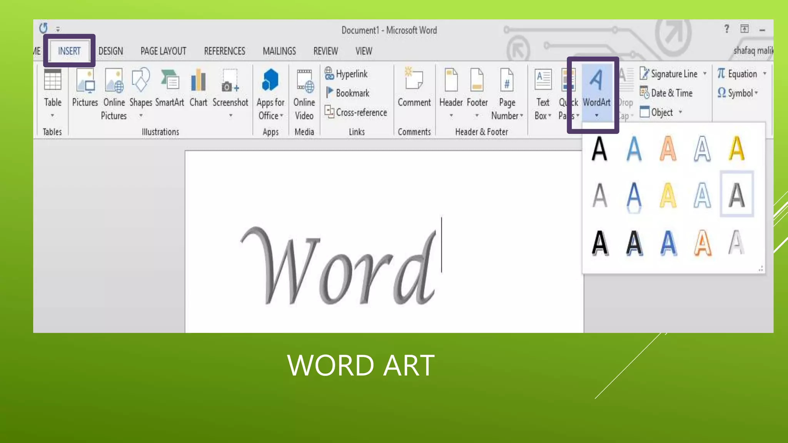The width and height of the screenshot is (788, 443).
Task: Choose the black fill WordArt style
Action: pos(599,148)
